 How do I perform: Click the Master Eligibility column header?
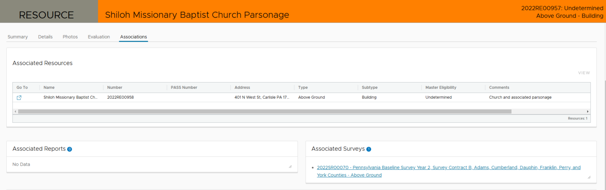tap(441, 87)
